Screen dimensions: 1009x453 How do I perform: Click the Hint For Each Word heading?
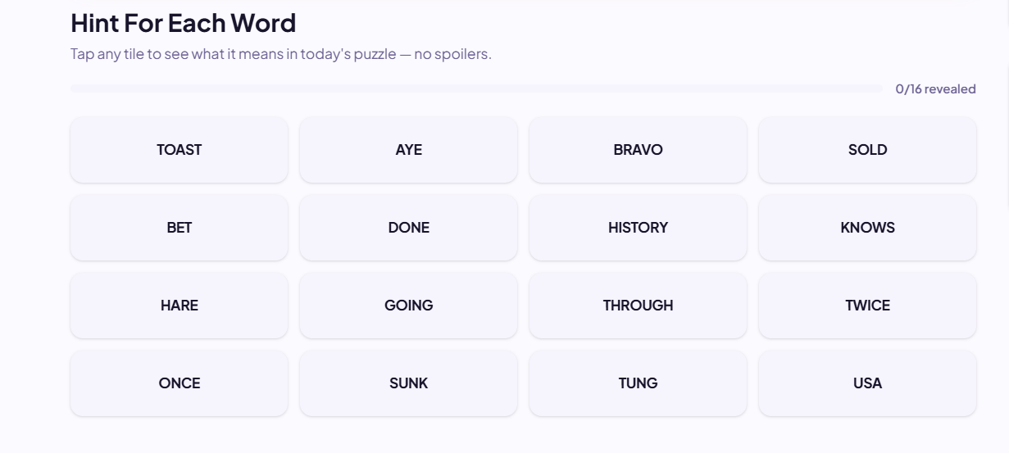184,23
